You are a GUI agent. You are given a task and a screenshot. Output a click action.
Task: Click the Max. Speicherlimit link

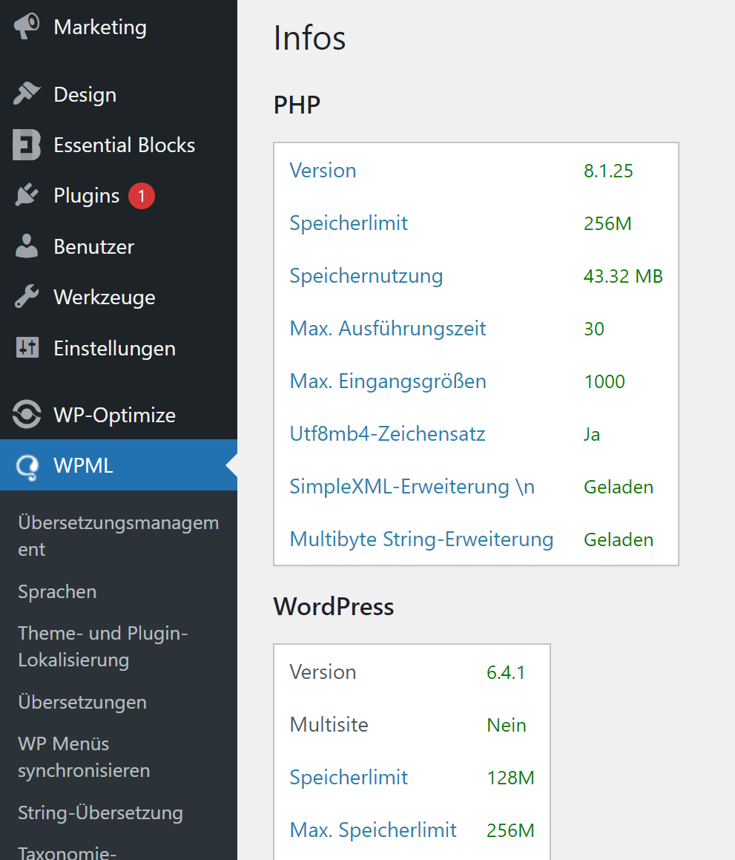point(373,830)
